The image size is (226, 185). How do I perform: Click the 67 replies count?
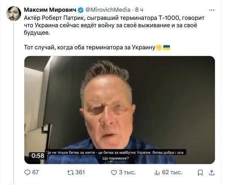tap(35, 172)
